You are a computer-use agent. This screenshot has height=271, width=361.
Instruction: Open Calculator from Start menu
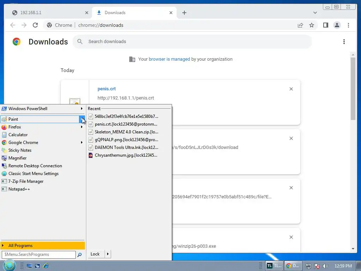pos(42,135)
